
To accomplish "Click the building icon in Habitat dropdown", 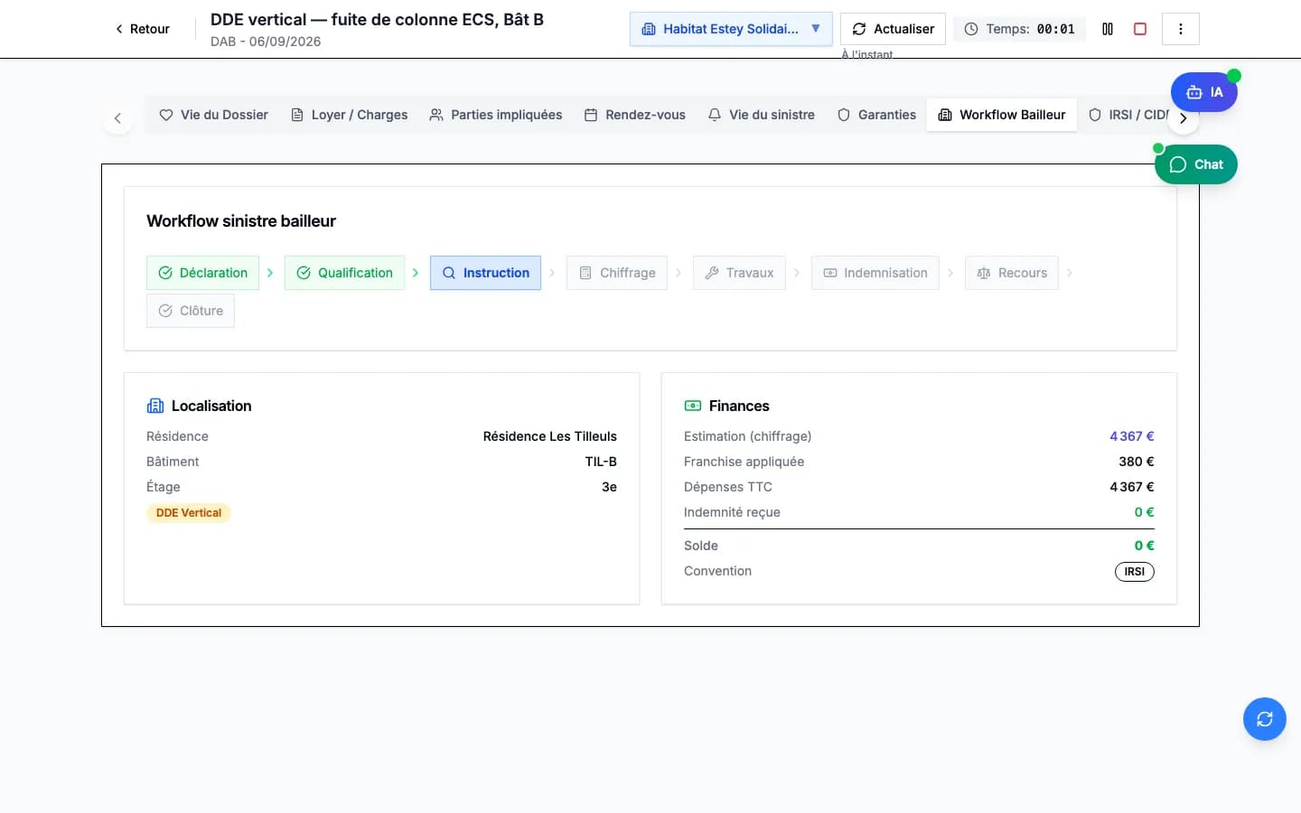I will pyautogui.click(x=649, y=29).
